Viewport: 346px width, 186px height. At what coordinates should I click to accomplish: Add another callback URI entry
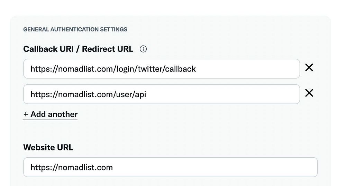coord(51,114)
